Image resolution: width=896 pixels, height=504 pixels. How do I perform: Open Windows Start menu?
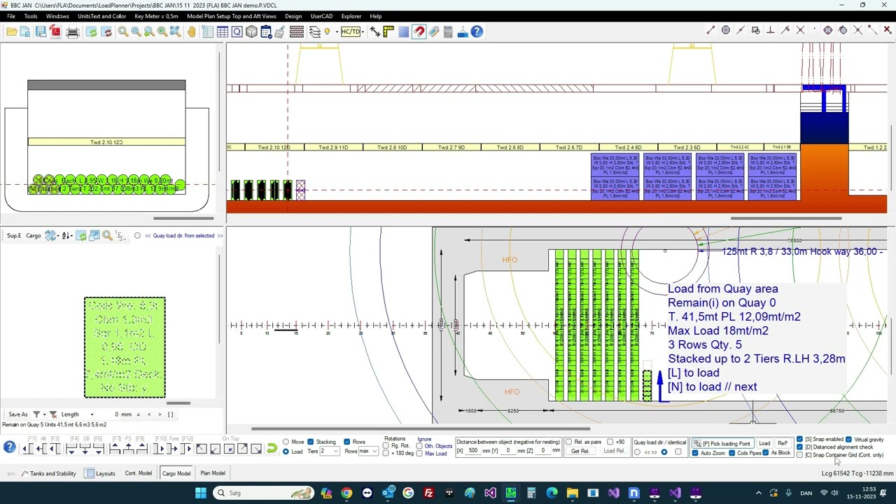coord(201,493)
